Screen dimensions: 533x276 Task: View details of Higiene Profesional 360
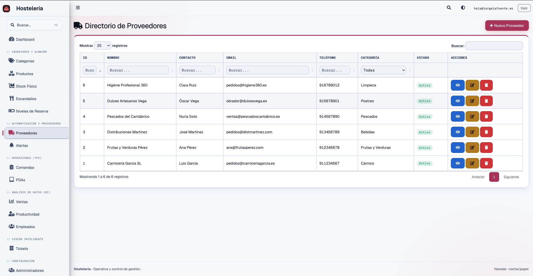[458, 85]
